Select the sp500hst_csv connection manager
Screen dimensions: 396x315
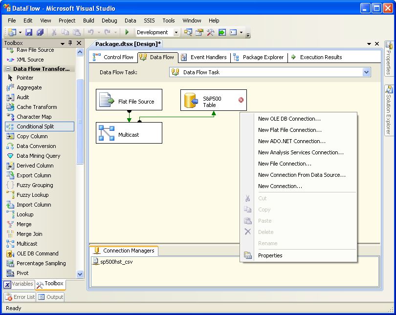pos(116,262)
